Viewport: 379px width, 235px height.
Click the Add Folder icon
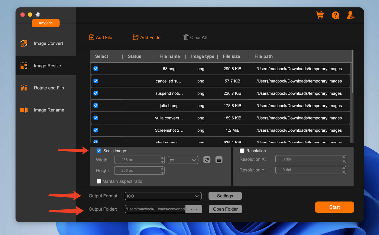pos(136,37)
